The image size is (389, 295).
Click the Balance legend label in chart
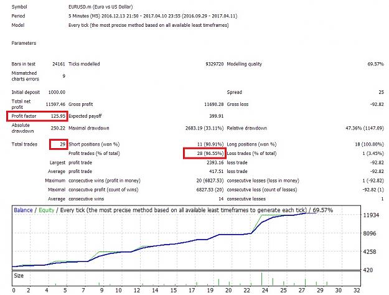(23, 210)
